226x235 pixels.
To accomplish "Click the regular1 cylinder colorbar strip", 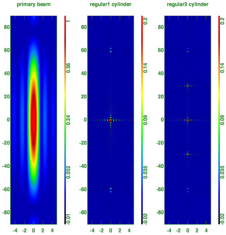I will pos(142,120).
